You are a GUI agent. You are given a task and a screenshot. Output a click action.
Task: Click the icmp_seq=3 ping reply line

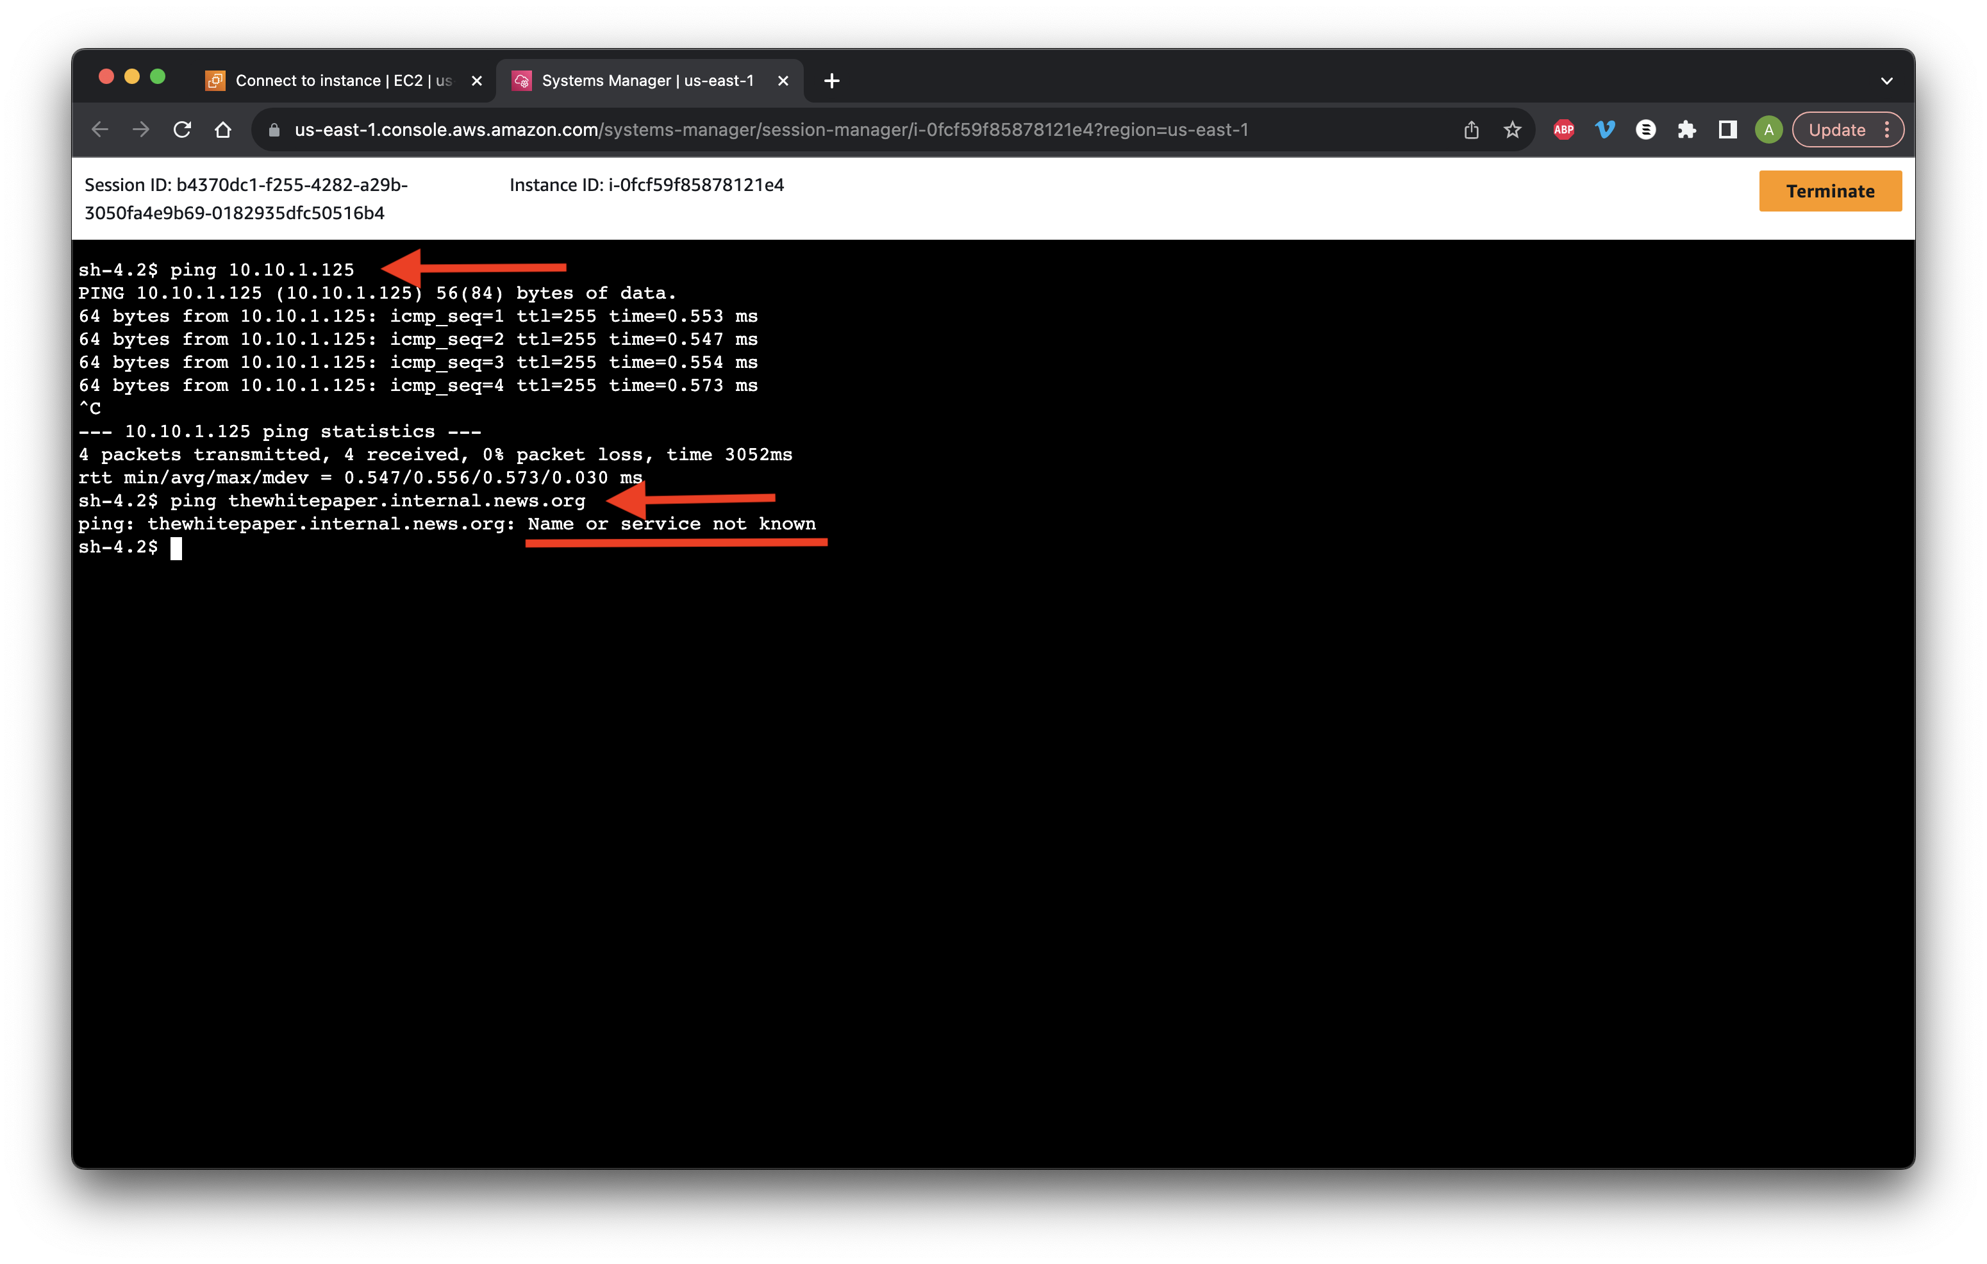pyautogui.click(x=417, y=362)
